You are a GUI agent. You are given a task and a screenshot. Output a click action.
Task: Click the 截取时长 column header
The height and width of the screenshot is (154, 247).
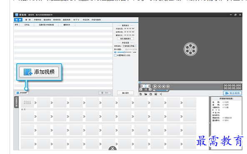coord(67,25)
